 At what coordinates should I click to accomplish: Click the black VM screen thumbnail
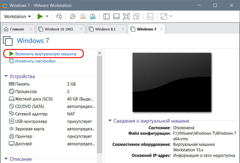click(x=172, y=82)
